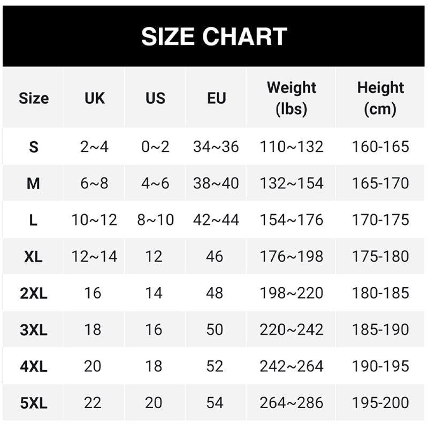Screen dimensions: 428x428
Task: Click the 3XL size row label
Action: (33, 330)
